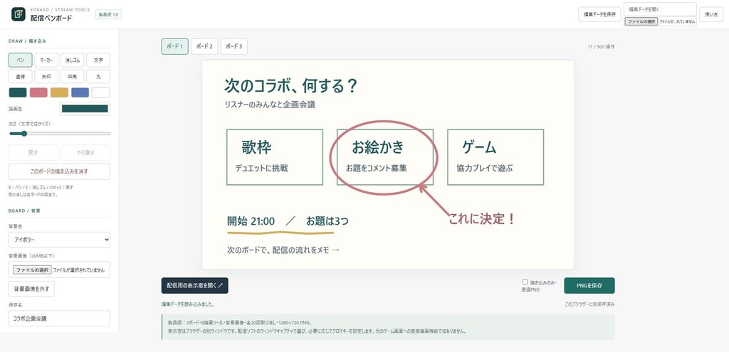729x352 pixels.
Task: Toggle 描き込みのみ・透過PNG checkbox
Action: pyautogui.click(x=525, y=282)
